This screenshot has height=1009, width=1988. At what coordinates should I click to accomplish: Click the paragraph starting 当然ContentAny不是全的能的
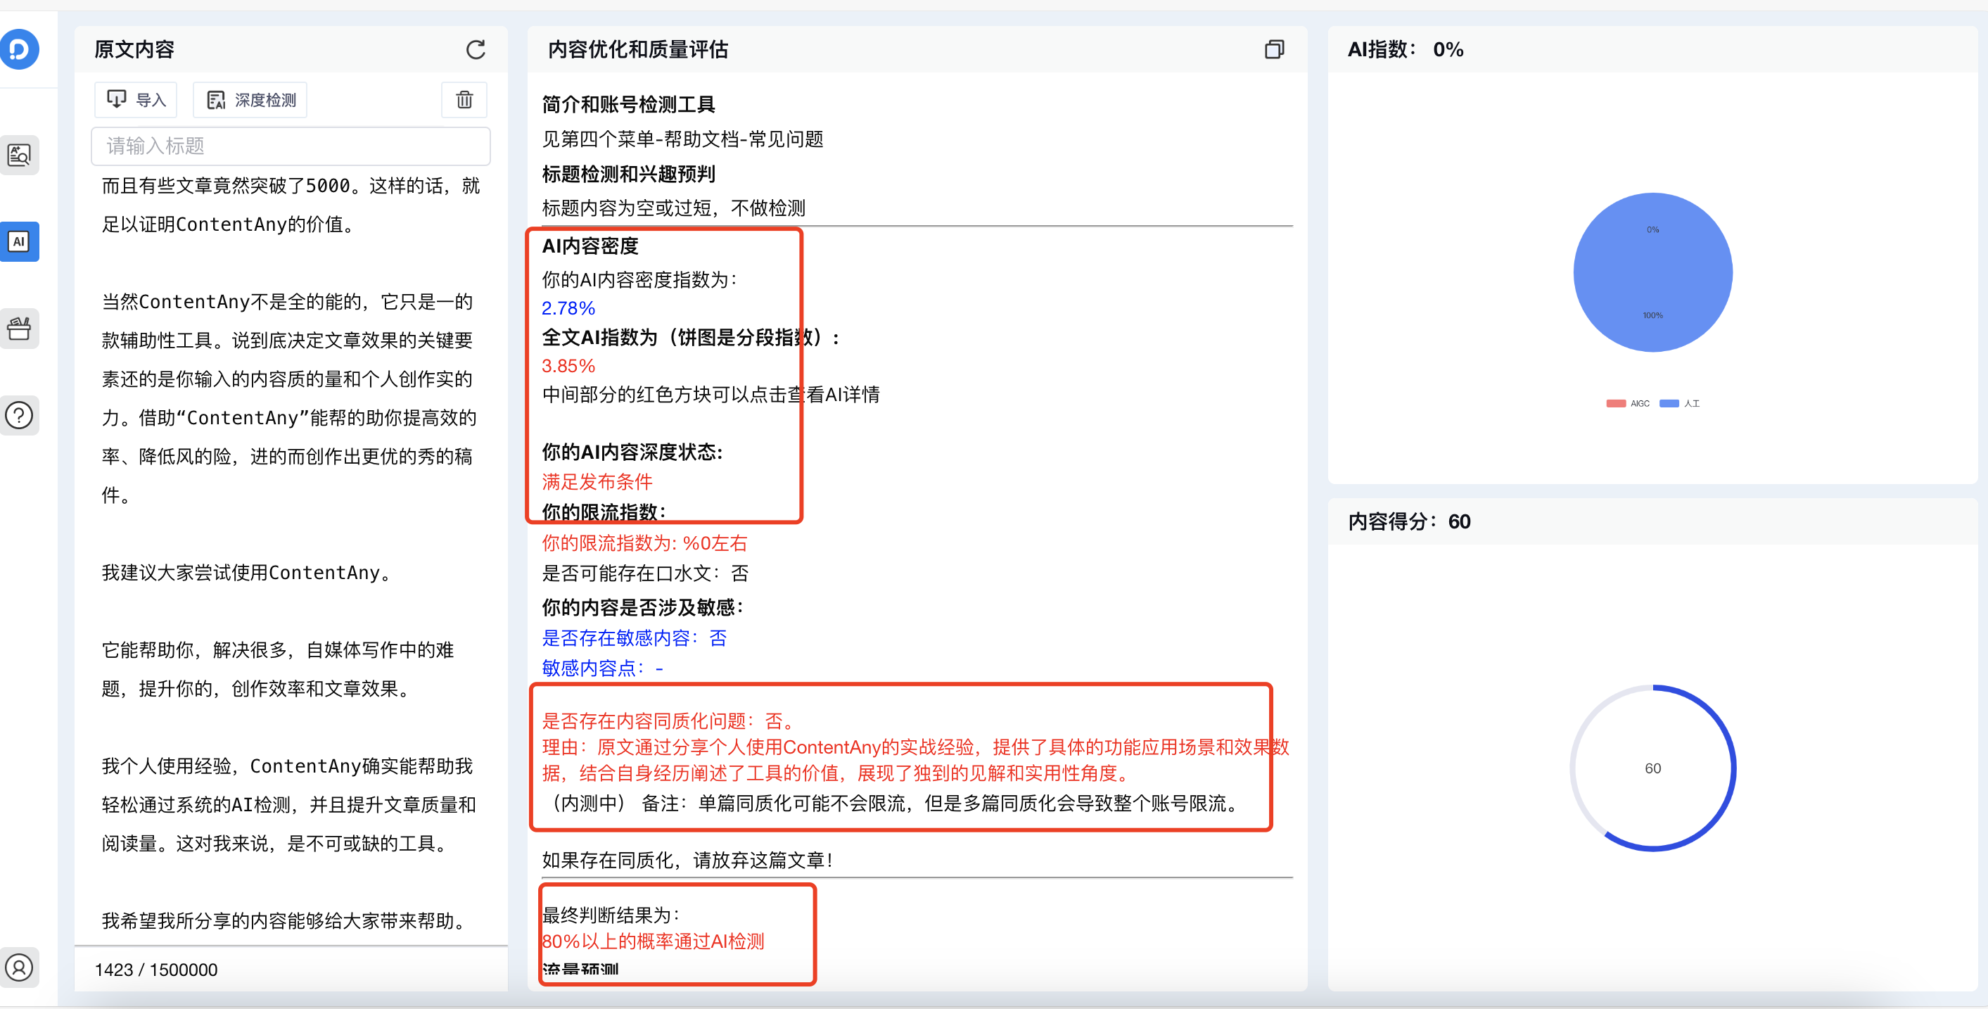click(x=290, y=398)
